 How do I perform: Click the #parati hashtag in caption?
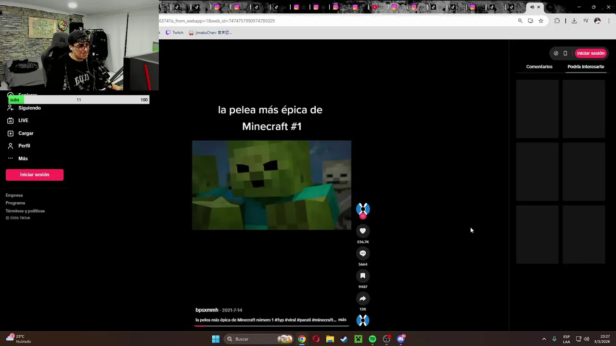click(304, 320)
